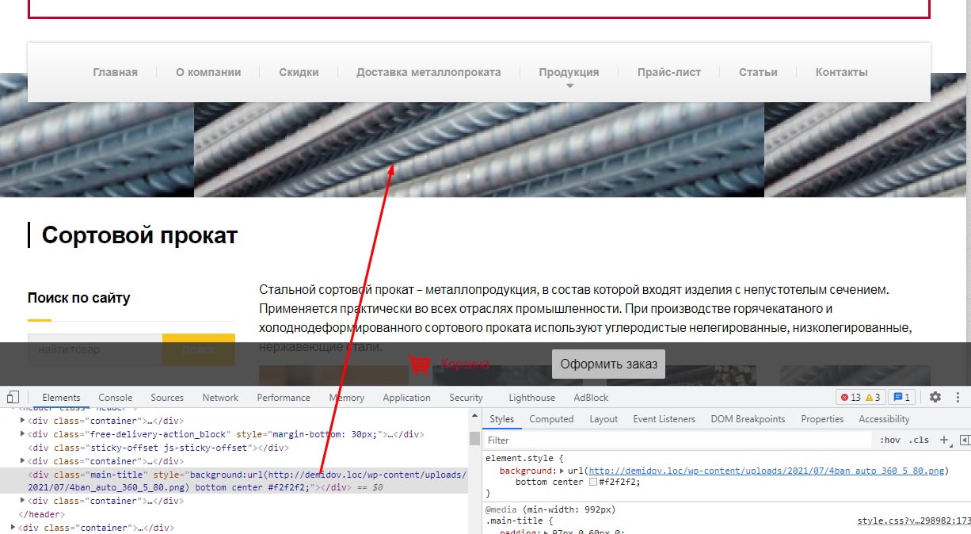Click the Оформить заказ button
Image resolution: width=971 pixels, height=534 pixels.
click(609, 364)
